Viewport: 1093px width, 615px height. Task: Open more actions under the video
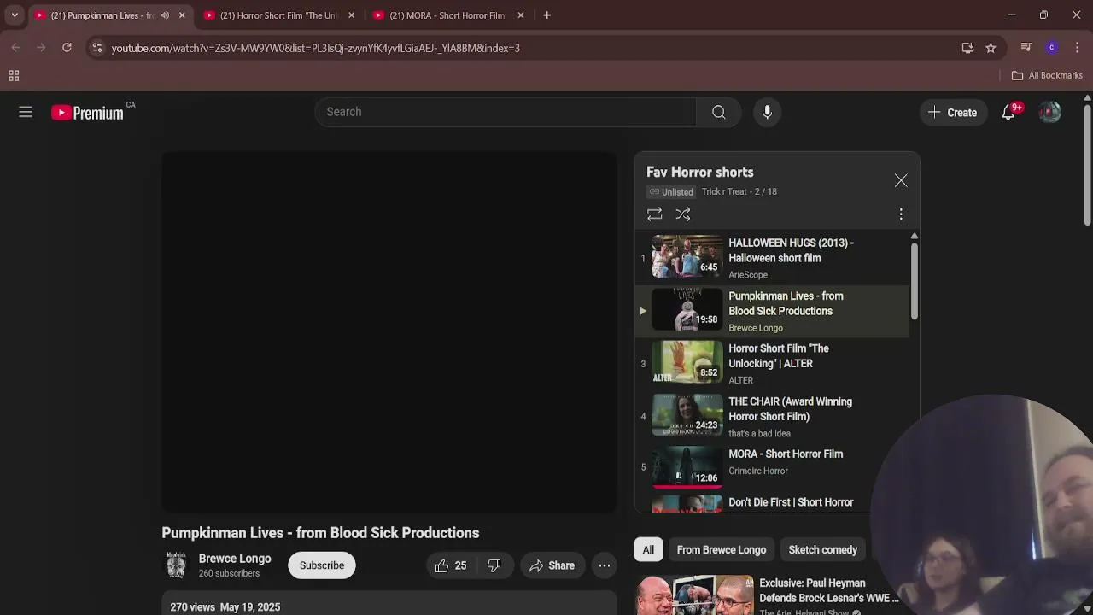604,565
